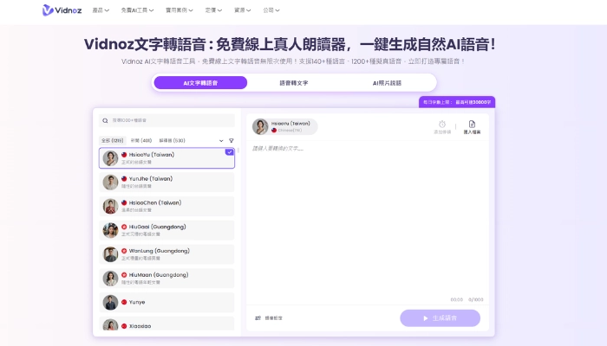Click the Yunye voice avatar

point(110,302)
